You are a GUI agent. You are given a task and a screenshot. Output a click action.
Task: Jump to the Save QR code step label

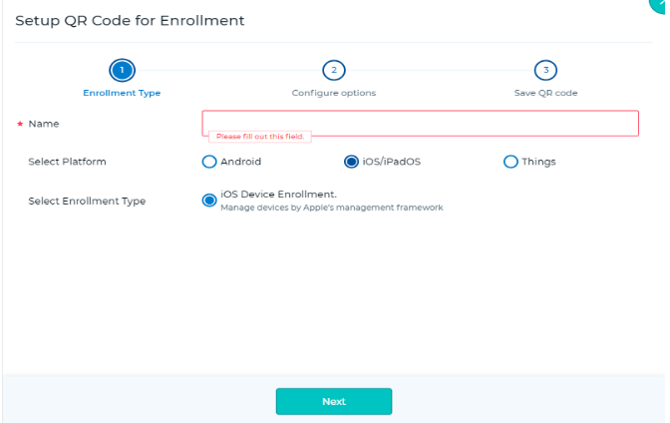coord(545,93)
